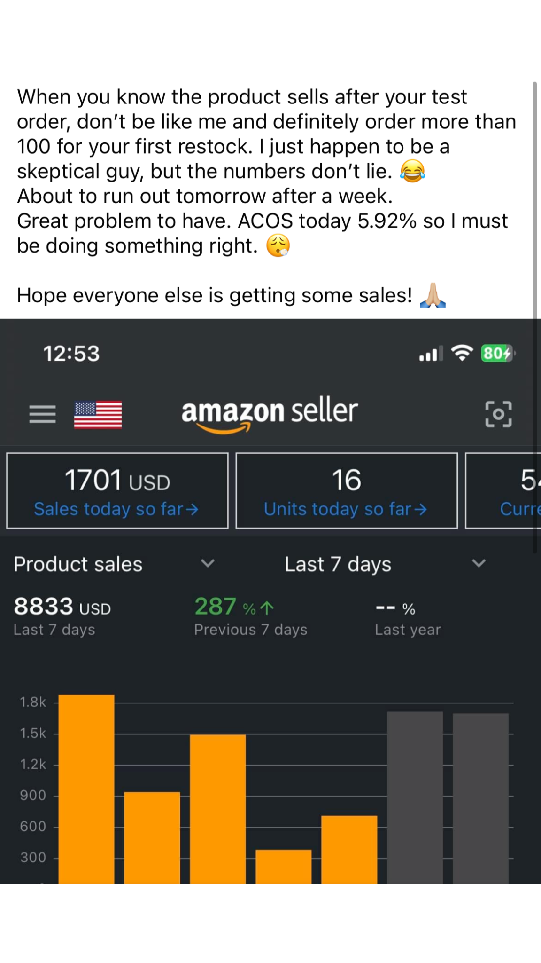Tap the barcode scan camera icon
The height and width of the screenshot is (963, 541).
(498, 414)
